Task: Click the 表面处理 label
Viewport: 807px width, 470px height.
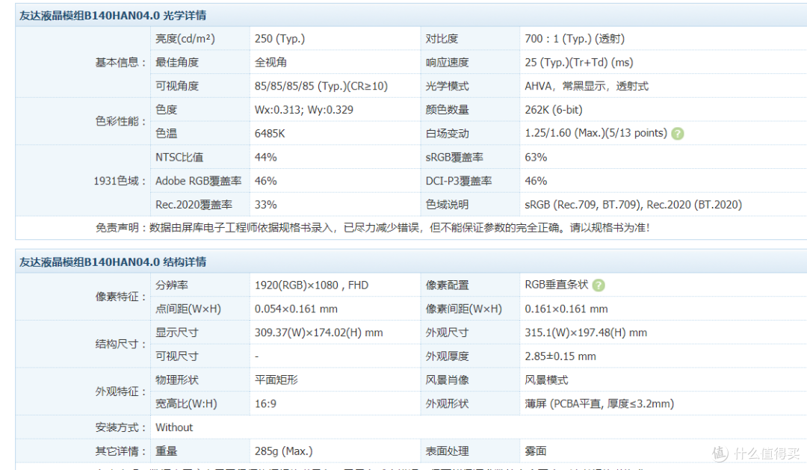Action: click(448, 451)
